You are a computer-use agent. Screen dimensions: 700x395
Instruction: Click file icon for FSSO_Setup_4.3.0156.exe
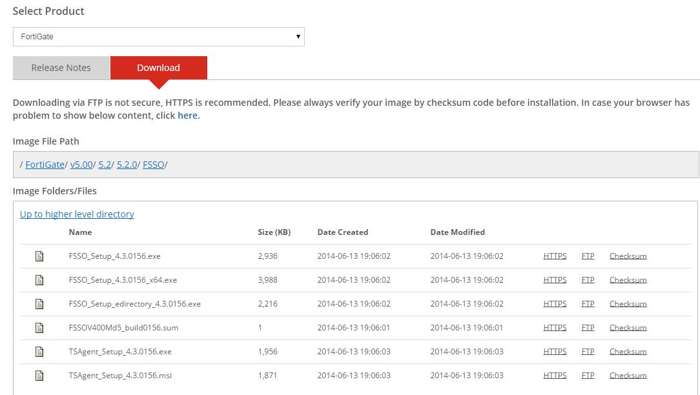pyautogui.click(x=39, y=256)
